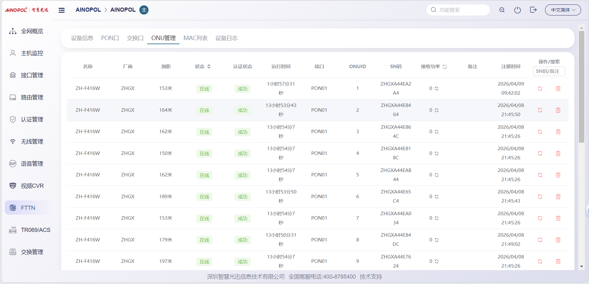The image size is (589, 284).
Task: Click the magnifier icon beside search box
Action: [x=502, y=10]
